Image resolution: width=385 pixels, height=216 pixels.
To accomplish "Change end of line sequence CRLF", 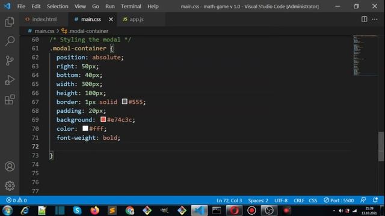I will tap(299, 200).
